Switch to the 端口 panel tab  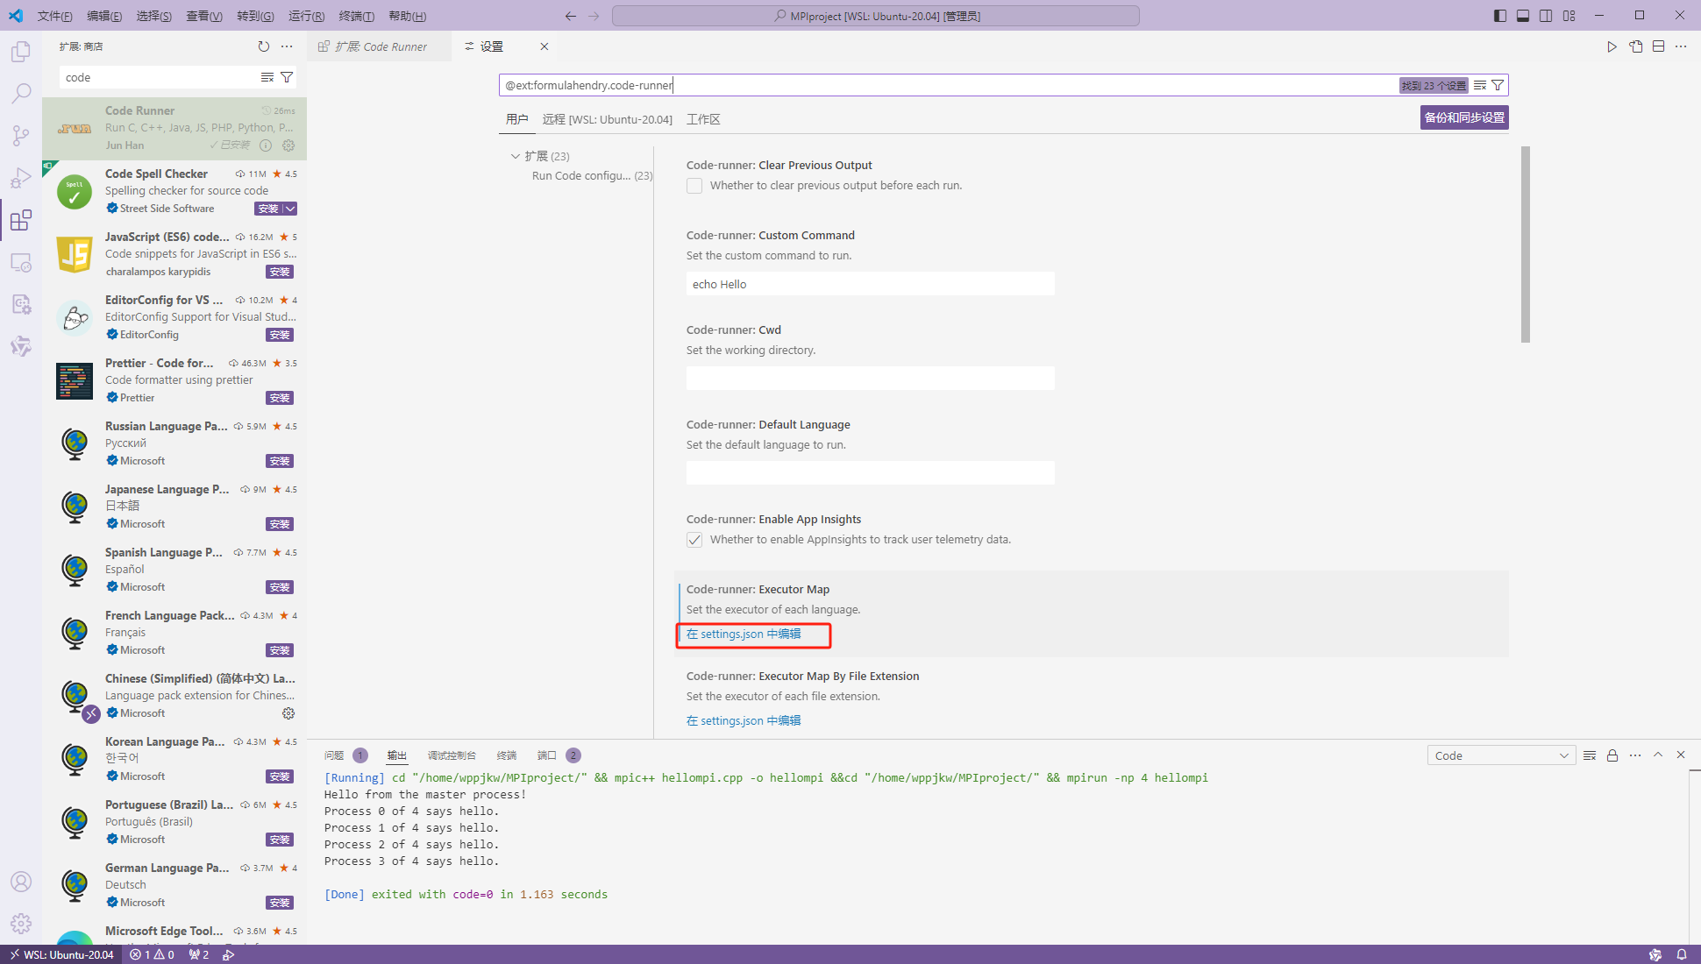pos(547,755)
